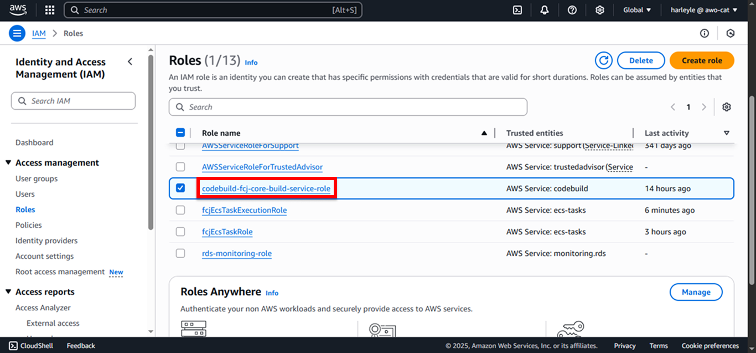Screen dimensions: 756x353
Task: Open Account settings in sidebar
Action: [44, 256]
